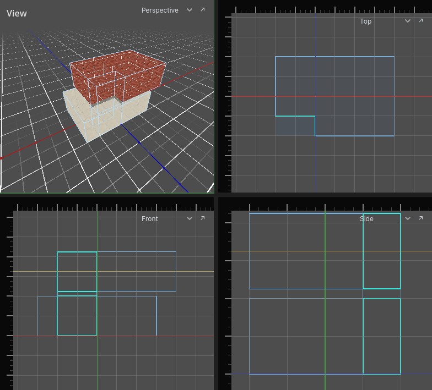Image resolution: width=432 pixels, height=390 pixels.
Task: Open the Top view type dropdown
Action: pos(408,21)
